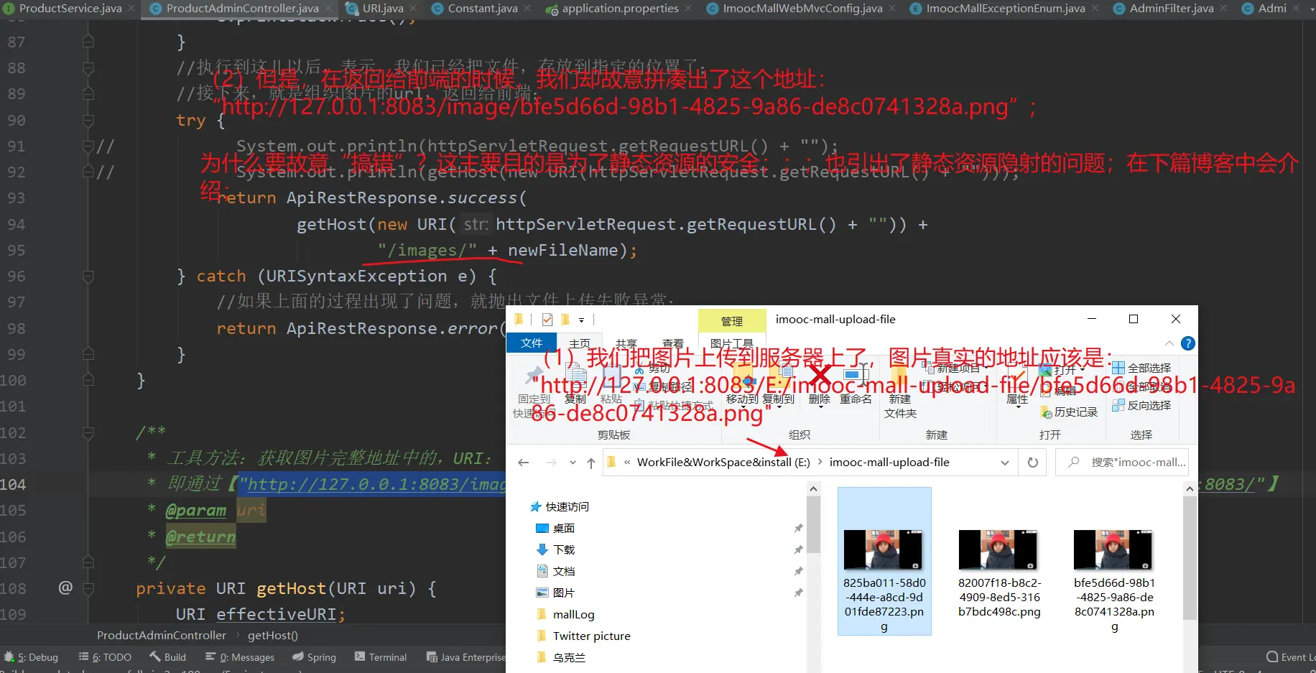Toggle the quick access toolbar properties checkmark icon
This screenshot has height=673, width=1316.
(x=547, y=320)
